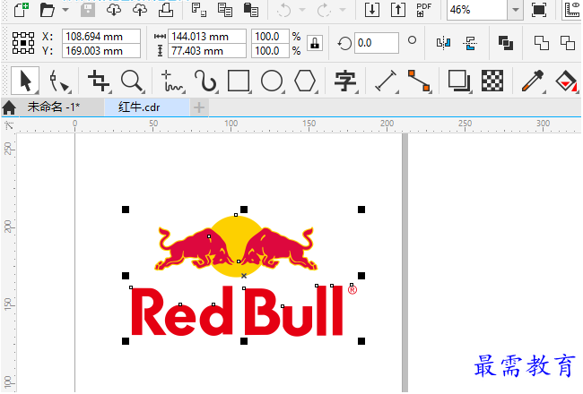
Task: Edit the Y position field
Action: point(101,50)
